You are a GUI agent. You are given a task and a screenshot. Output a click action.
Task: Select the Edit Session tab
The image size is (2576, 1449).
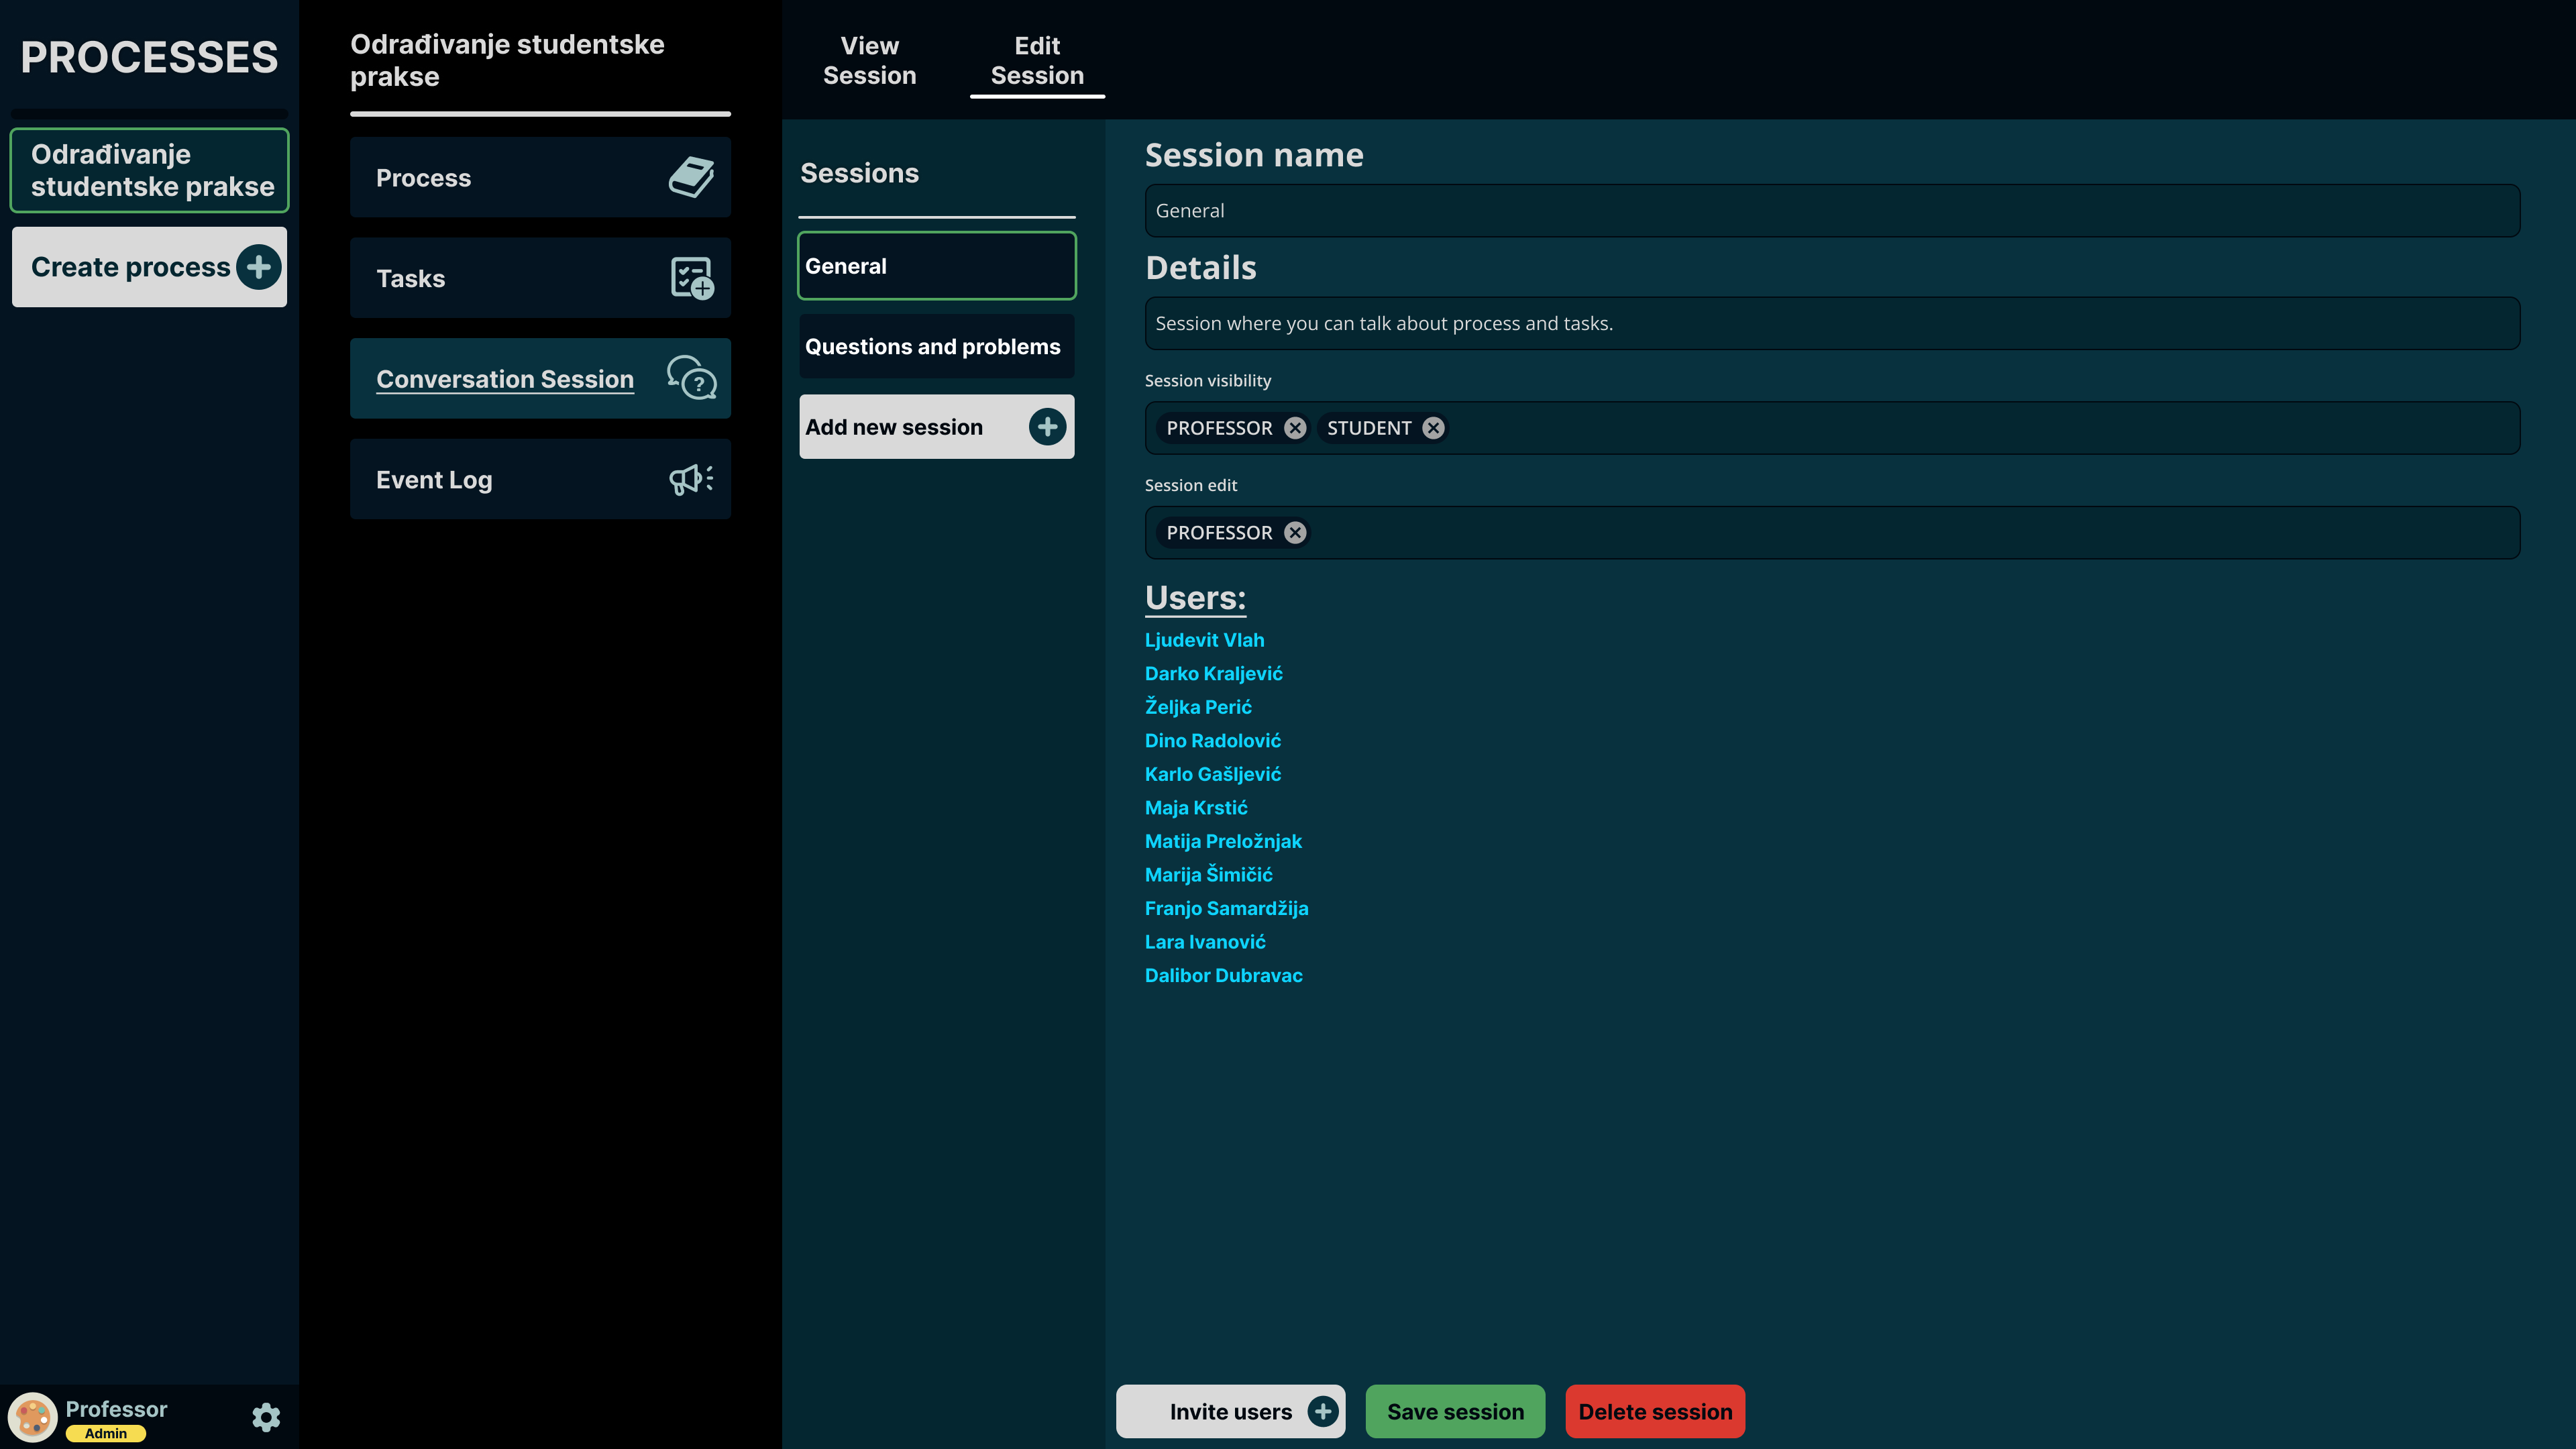pyautogui.click(x=1037, y=61)
